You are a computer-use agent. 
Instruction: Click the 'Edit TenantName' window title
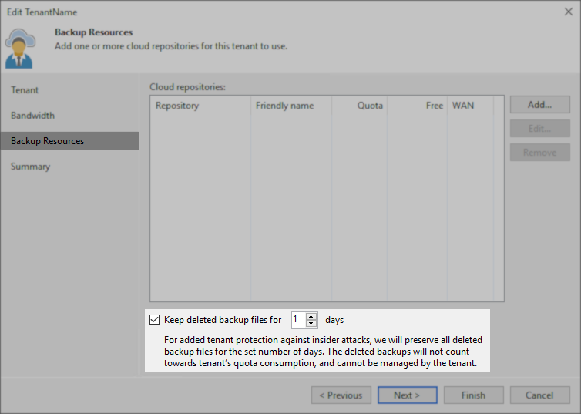(x=42, y=12)
